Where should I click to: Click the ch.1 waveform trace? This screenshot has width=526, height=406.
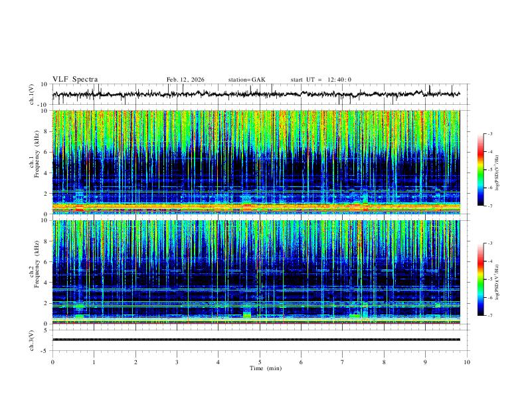tap(256, 94)
